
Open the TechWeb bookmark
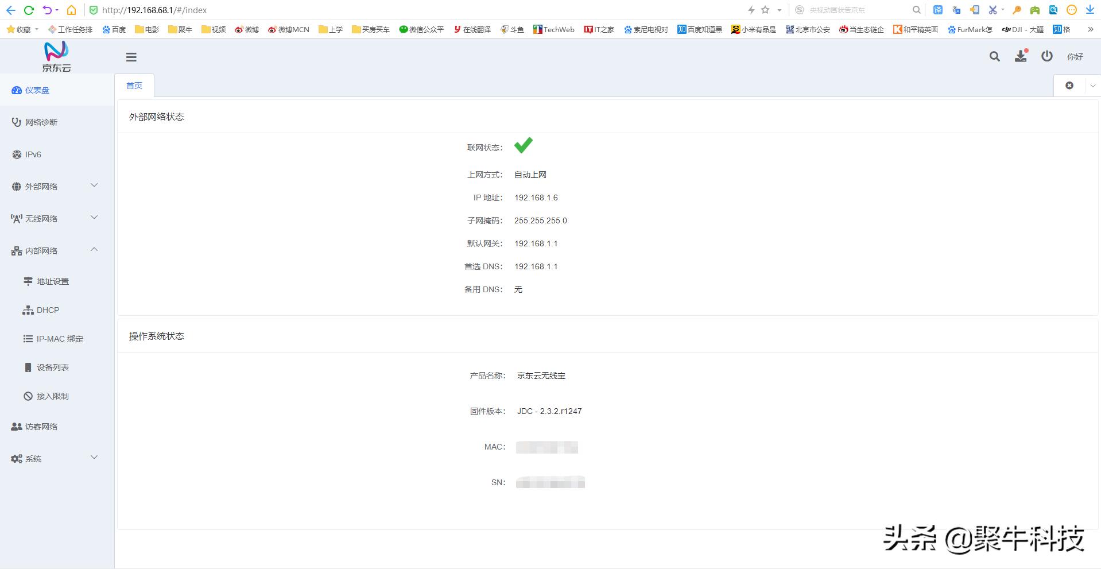tap(554, 29)
